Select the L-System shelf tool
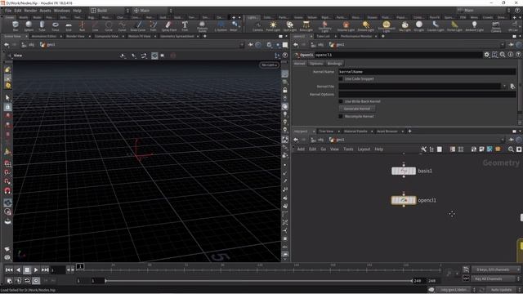523x294 pixels. coord(221,25)
